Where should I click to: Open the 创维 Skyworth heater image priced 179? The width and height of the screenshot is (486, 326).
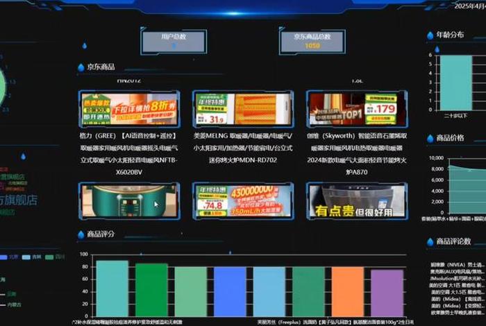click(357, 109)
